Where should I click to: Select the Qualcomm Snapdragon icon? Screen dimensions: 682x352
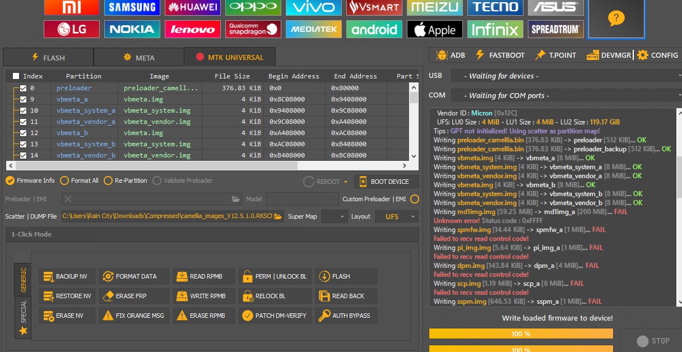point(253,29)
